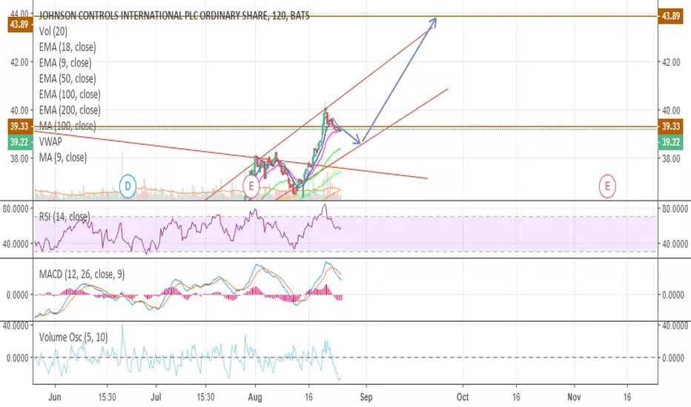Select the EMA (9, close) indicator label
The width and height of the screenshot is (691, 407).
click(x=65, y=63)
